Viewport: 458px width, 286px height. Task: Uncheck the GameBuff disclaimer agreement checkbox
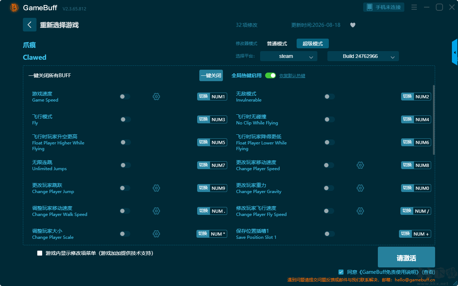[341, 272]
